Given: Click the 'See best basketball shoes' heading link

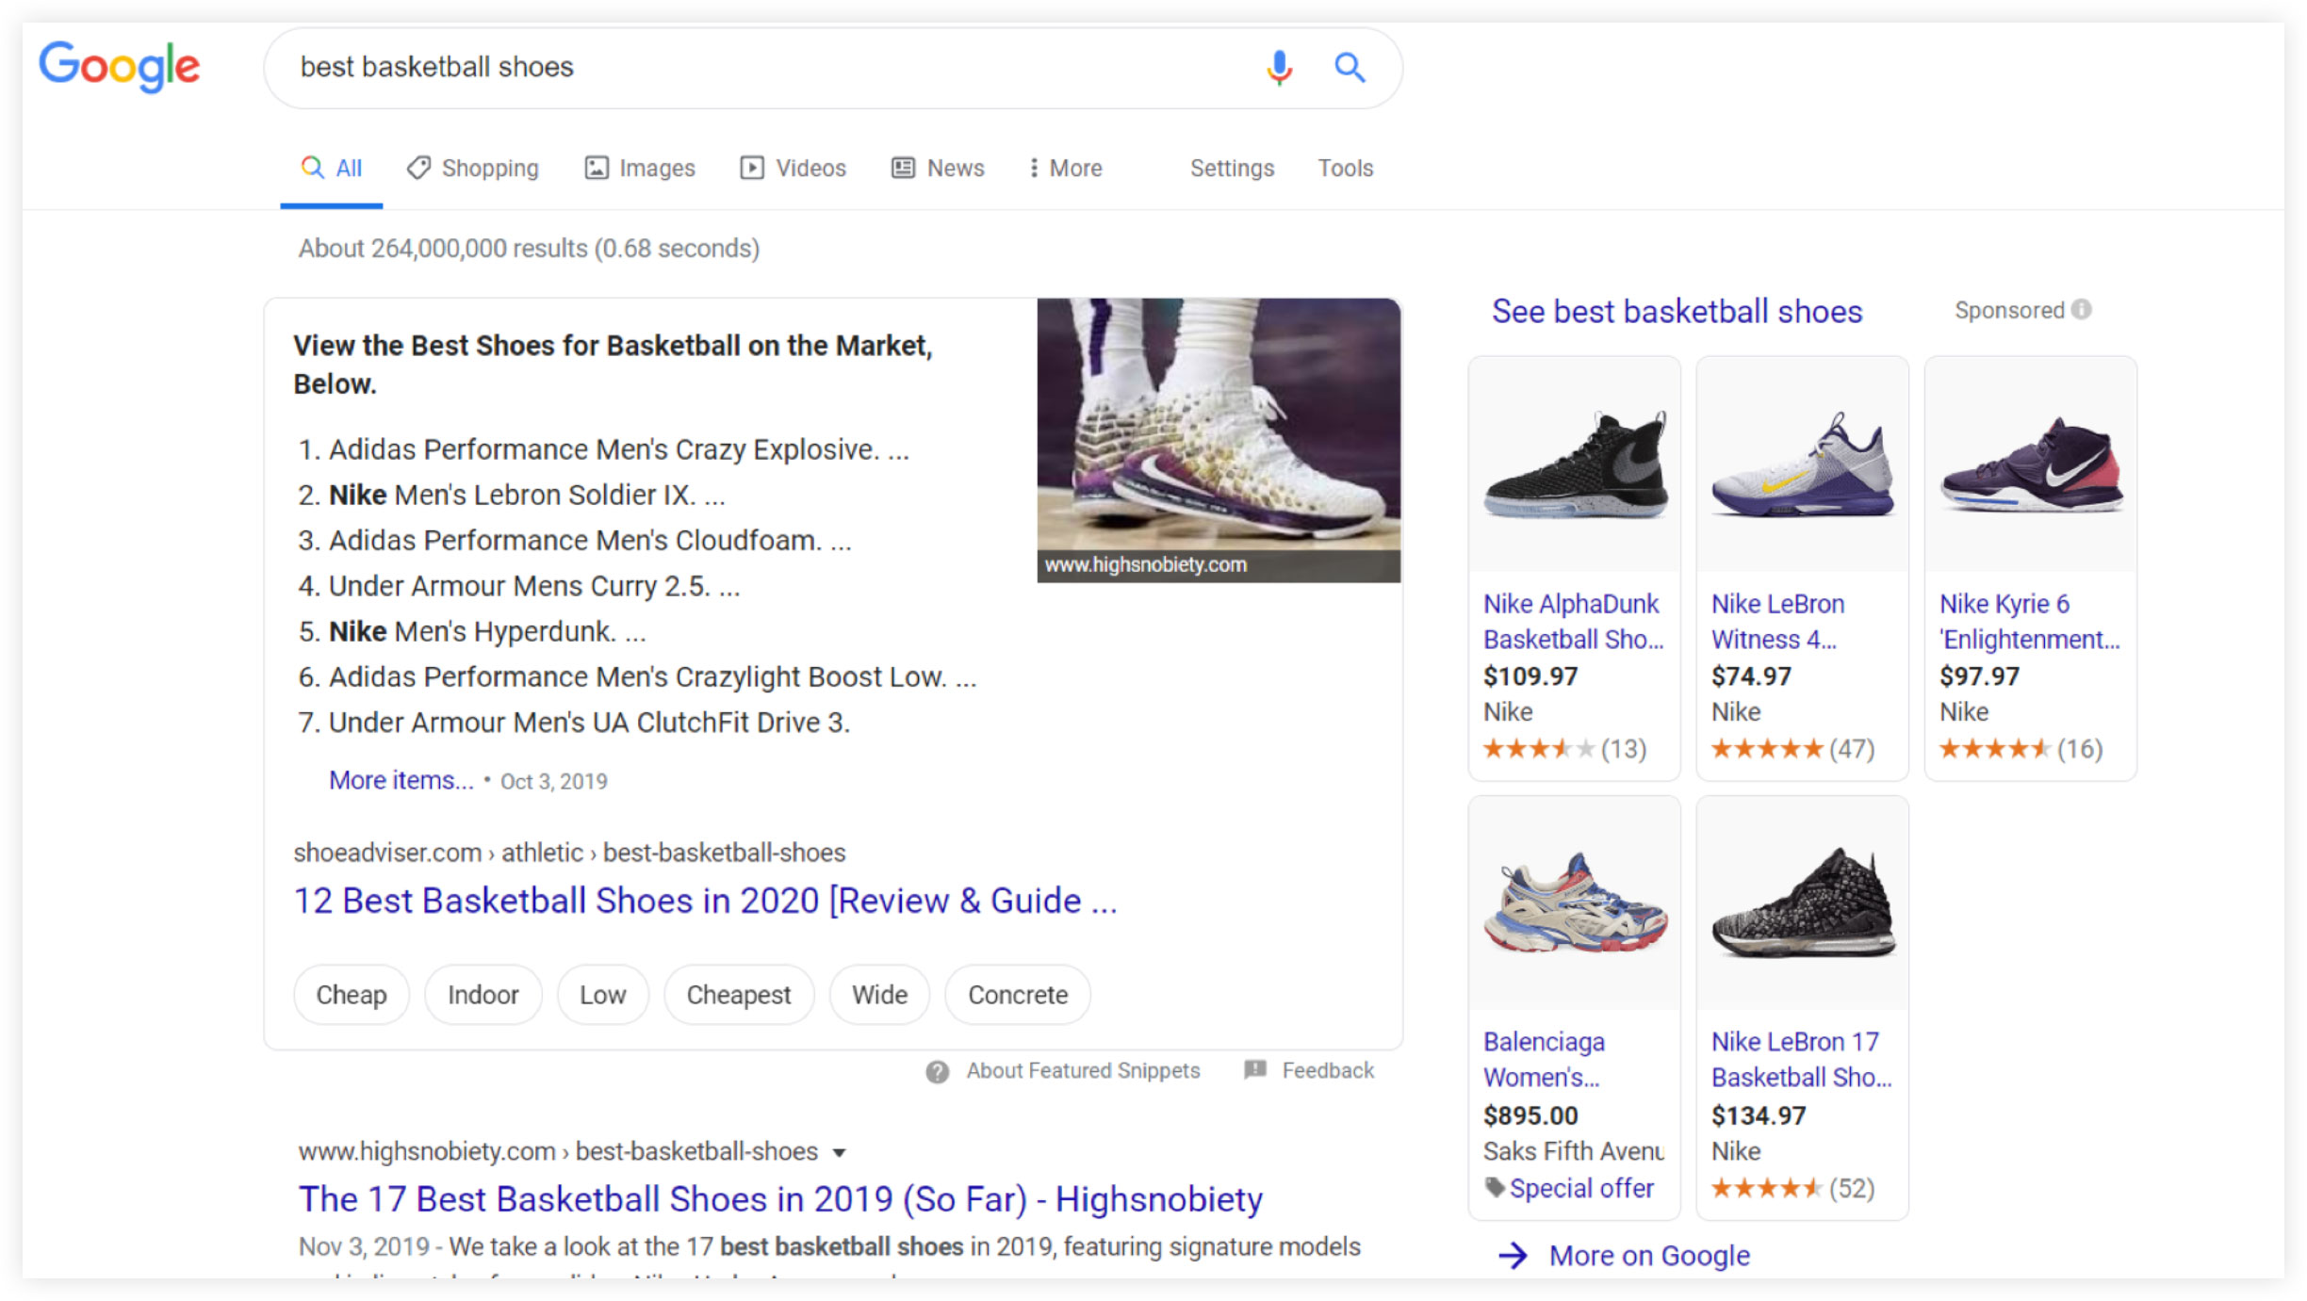Looking at the screenshot, I should click(1677, 312).
